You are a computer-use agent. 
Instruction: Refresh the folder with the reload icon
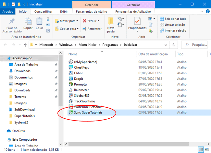[x=174, y=45]
